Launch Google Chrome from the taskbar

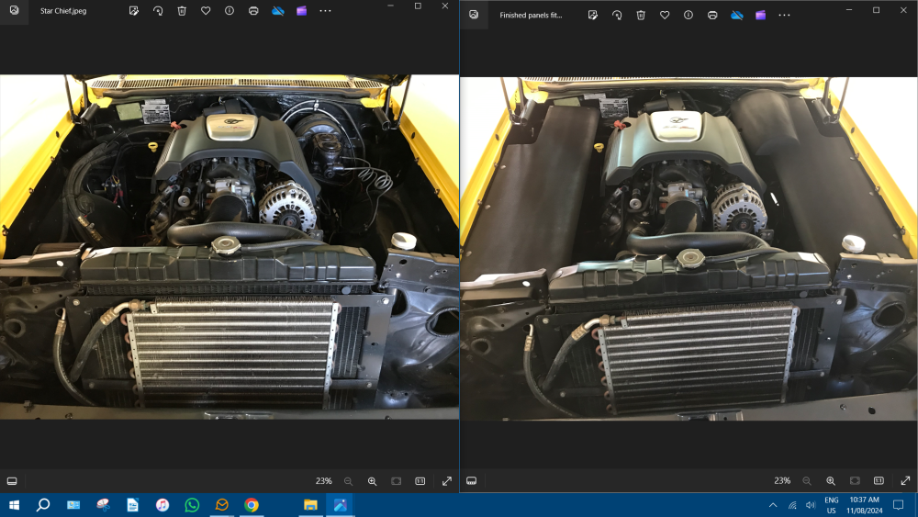(252, 505)
